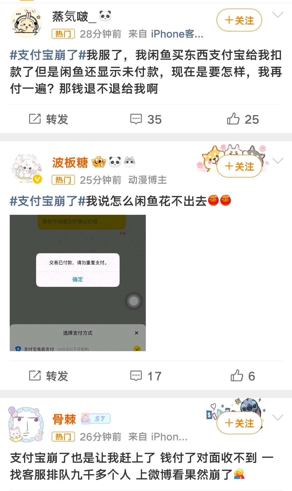Open 骨棘 profile avatar
292x491 pixels.
tap(26, 425)
